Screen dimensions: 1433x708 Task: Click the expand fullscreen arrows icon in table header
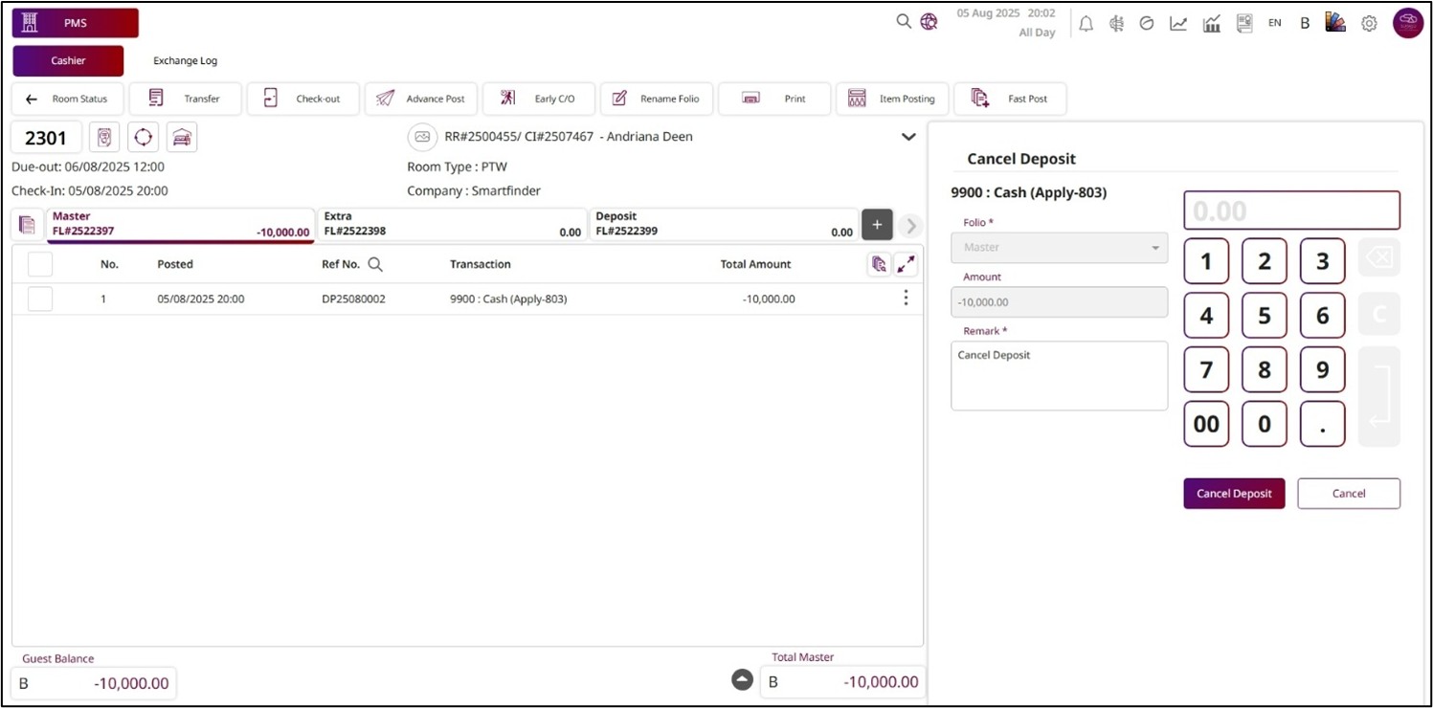click(906, 265)
